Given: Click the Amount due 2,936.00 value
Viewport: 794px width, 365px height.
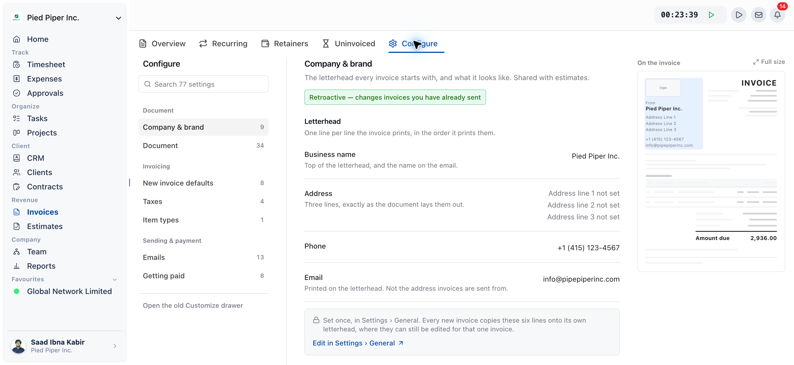Looking at the screenshot, I should coord(763,238).
